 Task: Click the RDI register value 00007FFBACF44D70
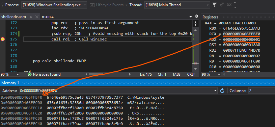pyautogui.click(x=241, y=50)
